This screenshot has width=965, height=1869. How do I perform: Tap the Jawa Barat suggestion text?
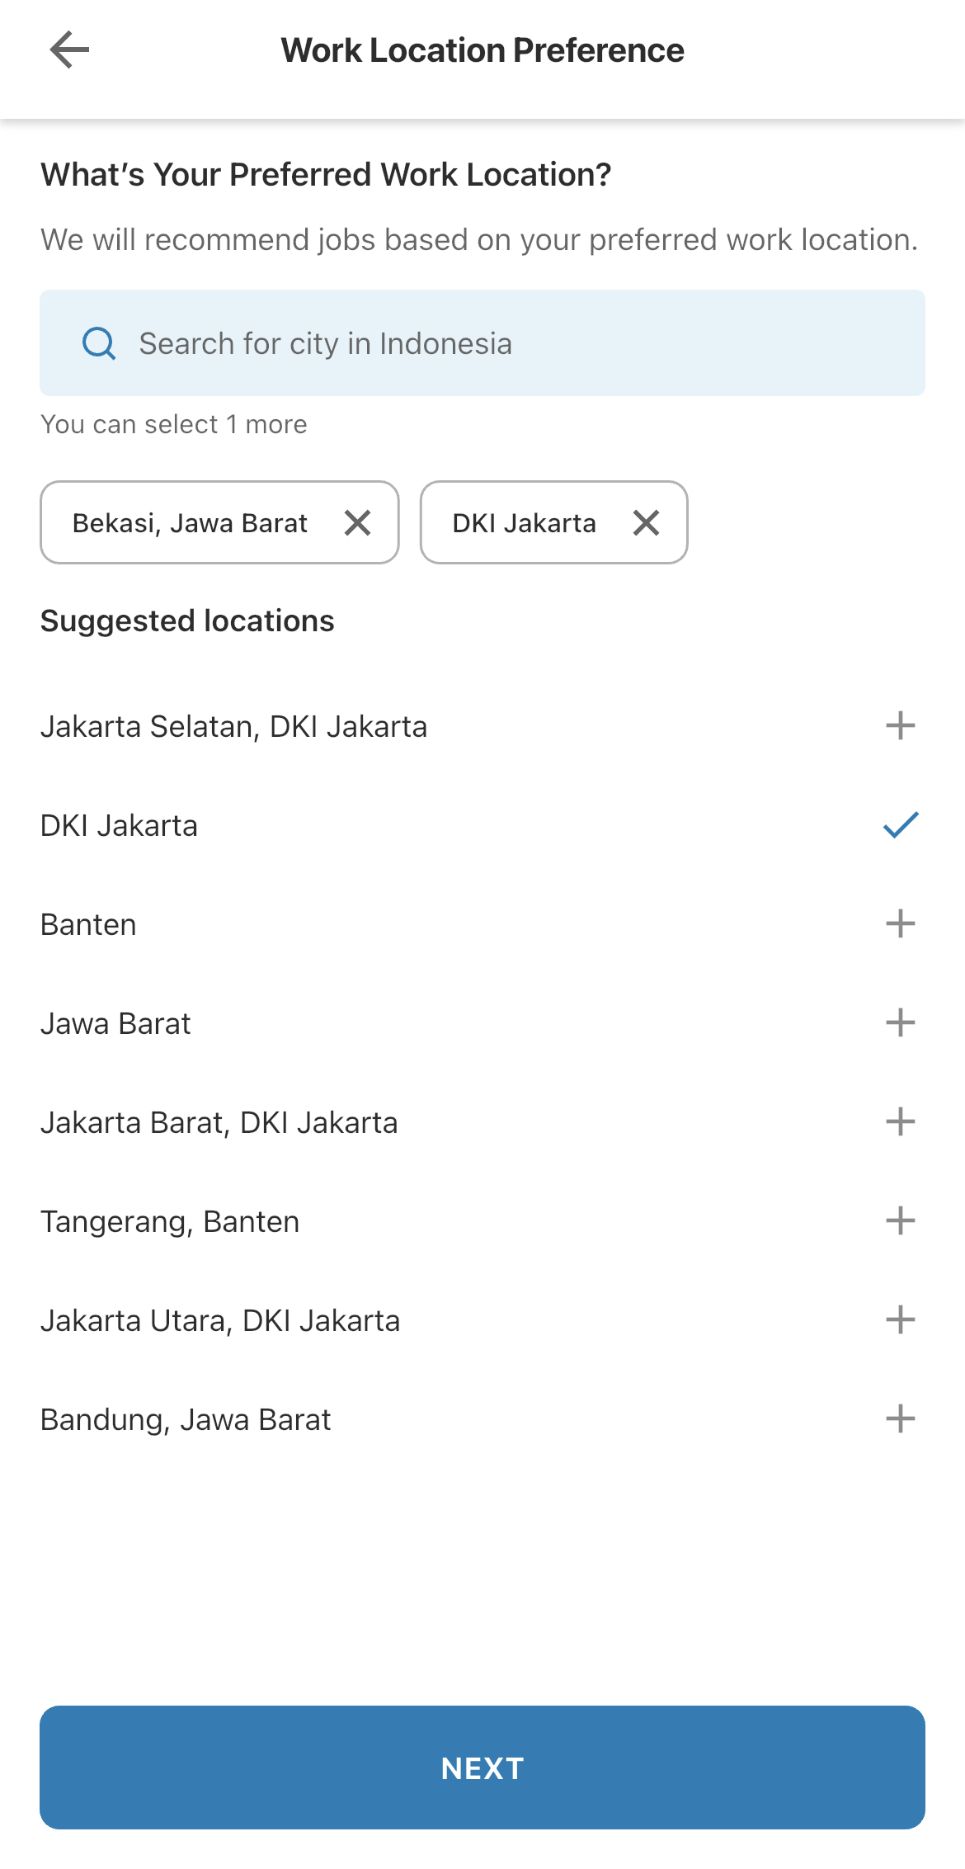115,1024
